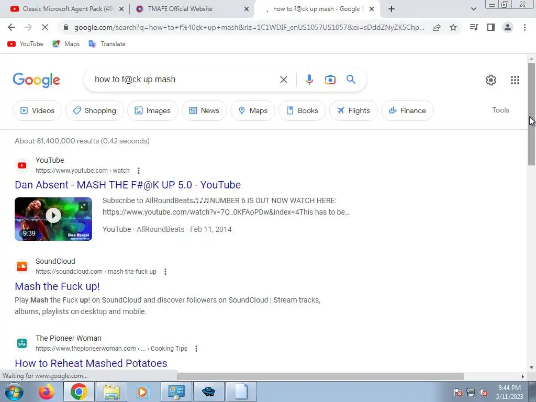Click the vertical scrollbar thumb

pos(531,114)
